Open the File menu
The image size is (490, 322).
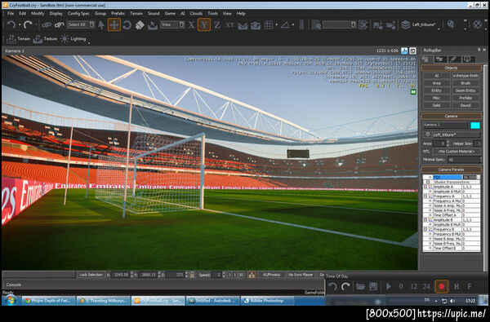coord(11,13)
